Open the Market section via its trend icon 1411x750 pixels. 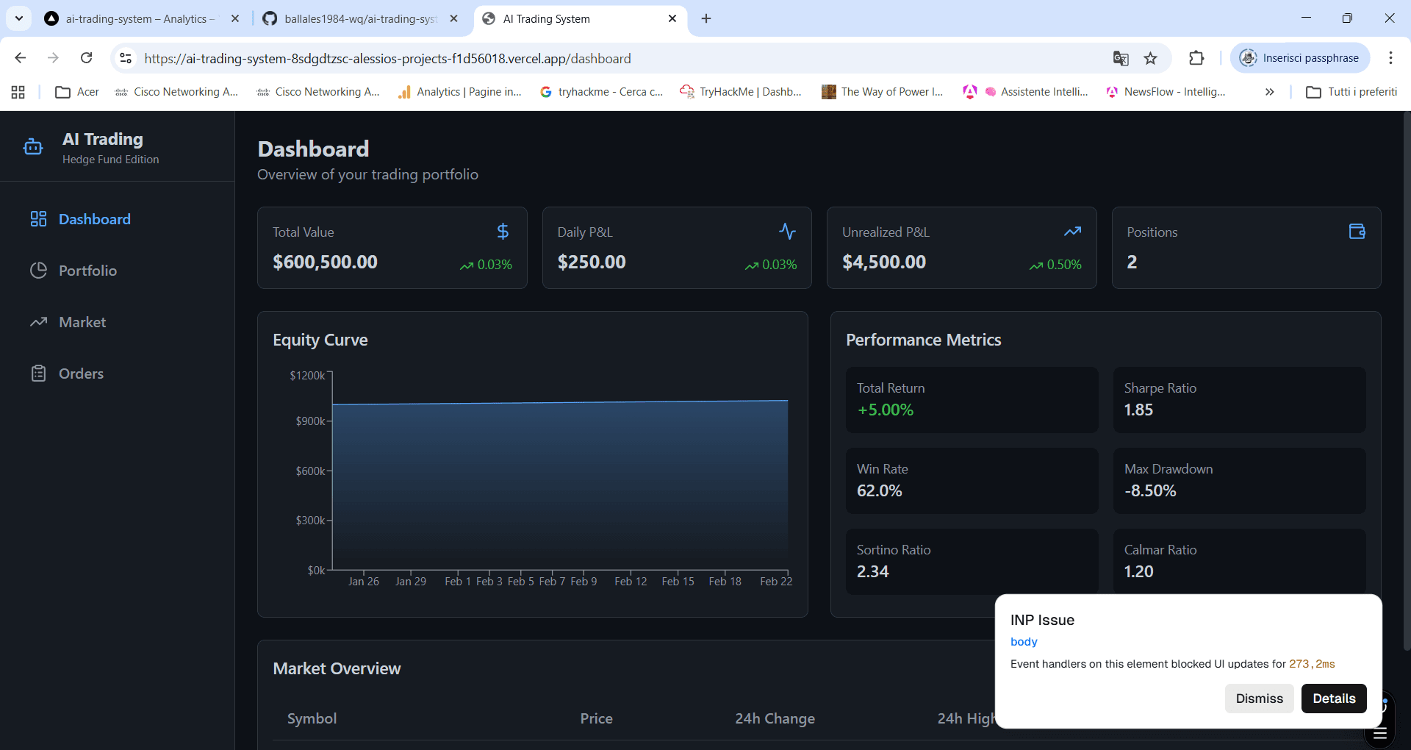tap(40, 322)
